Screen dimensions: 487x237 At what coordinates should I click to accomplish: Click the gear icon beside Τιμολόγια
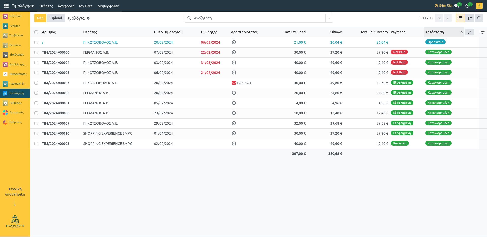click(88, 18)
